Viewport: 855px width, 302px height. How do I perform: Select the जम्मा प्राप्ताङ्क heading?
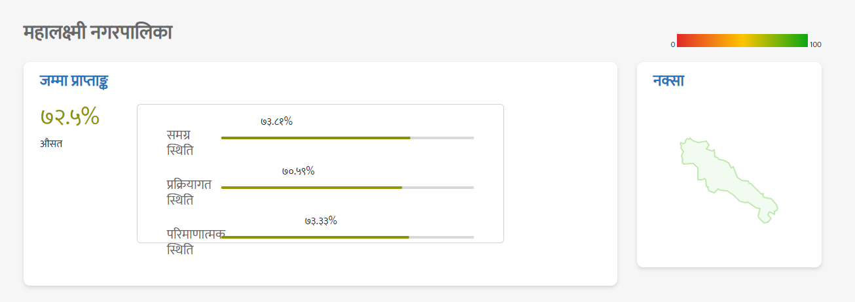click(x=74, y=80)
